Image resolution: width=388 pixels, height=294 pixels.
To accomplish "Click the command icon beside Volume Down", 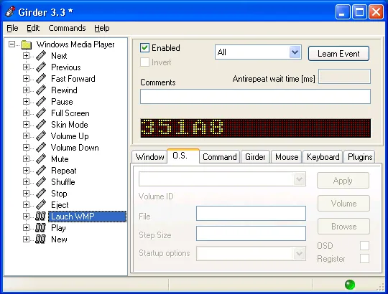I will click(41, 148).
